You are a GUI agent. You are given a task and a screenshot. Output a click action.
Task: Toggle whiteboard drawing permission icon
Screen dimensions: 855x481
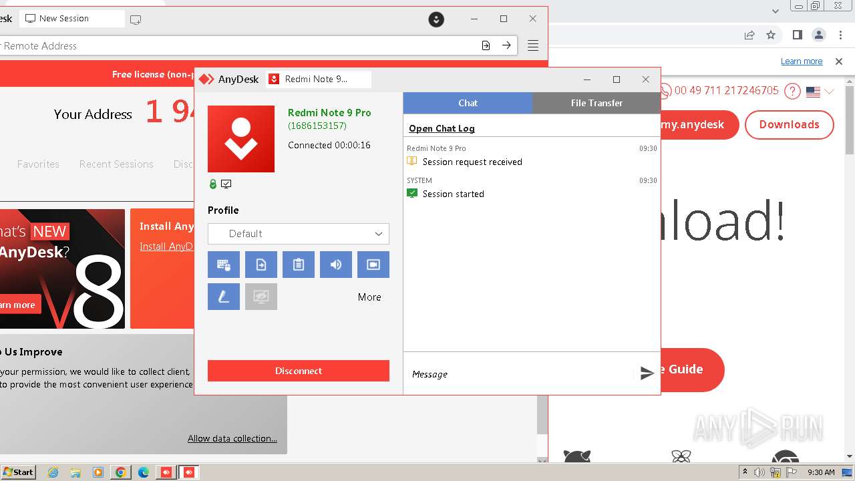(x=224, y=297)
